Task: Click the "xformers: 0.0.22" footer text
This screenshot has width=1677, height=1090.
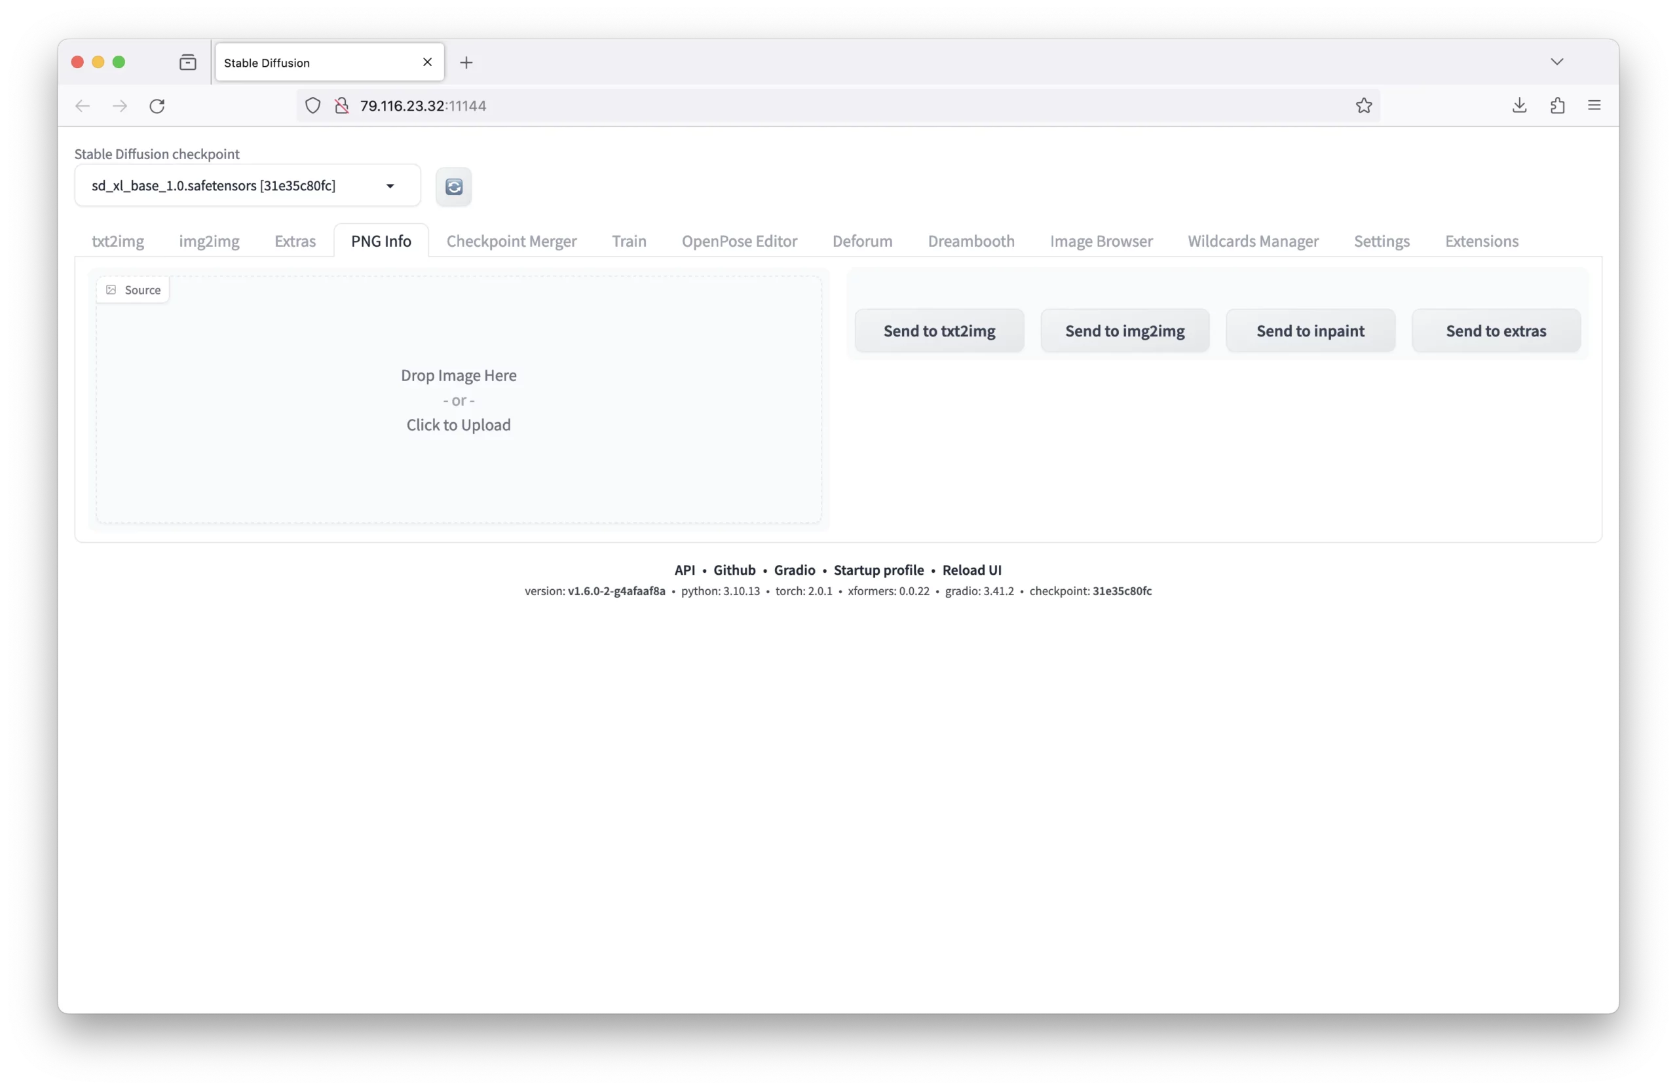Action: [888, 591]
